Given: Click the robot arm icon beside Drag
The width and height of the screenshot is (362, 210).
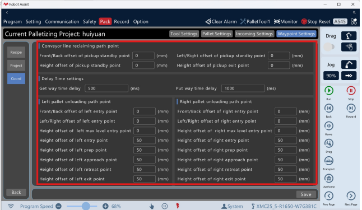Looking at the screenshot, I should pyautogui.click(x=349, y=36).
